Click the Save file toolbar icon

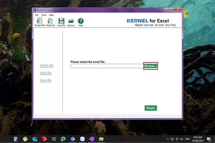point(61,22)
